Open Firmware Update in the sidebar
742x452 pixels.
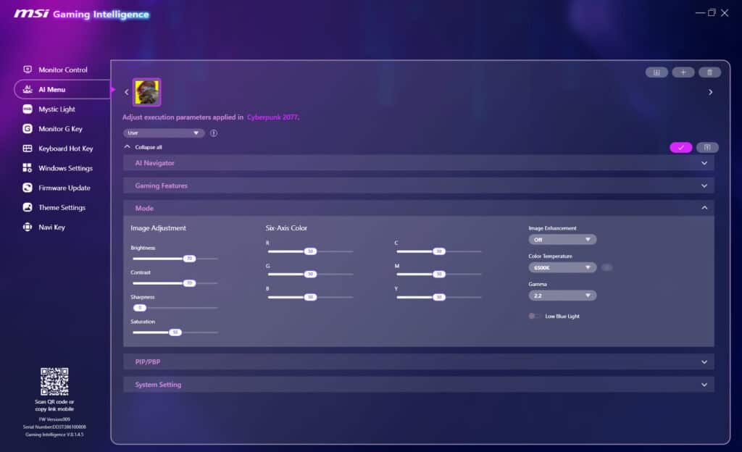(x=64, y=188)
